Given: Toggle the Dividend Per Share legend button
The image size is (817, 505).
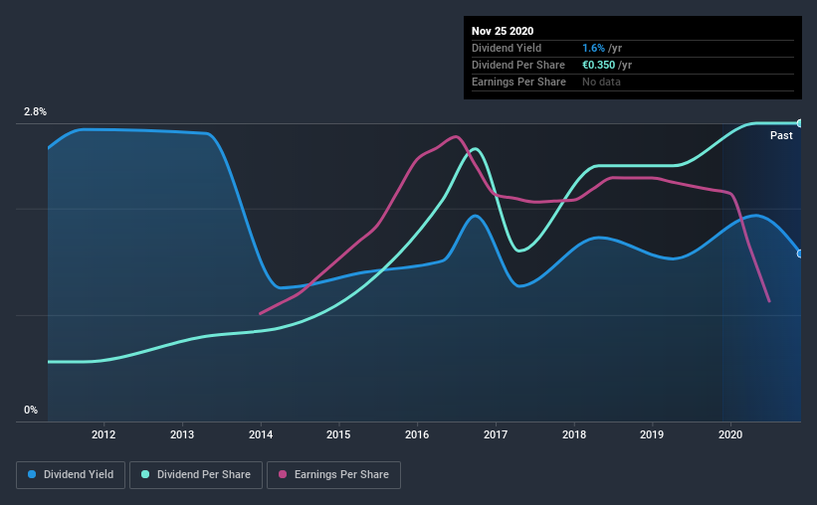Looking at the screenshot, I should click(196, 475).
